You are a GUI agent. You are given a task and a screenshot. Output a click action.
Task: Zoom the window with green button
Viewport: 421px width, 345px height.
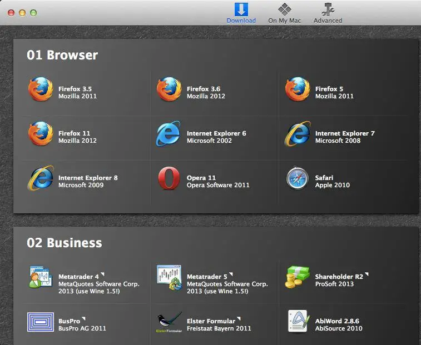point(33,13)
